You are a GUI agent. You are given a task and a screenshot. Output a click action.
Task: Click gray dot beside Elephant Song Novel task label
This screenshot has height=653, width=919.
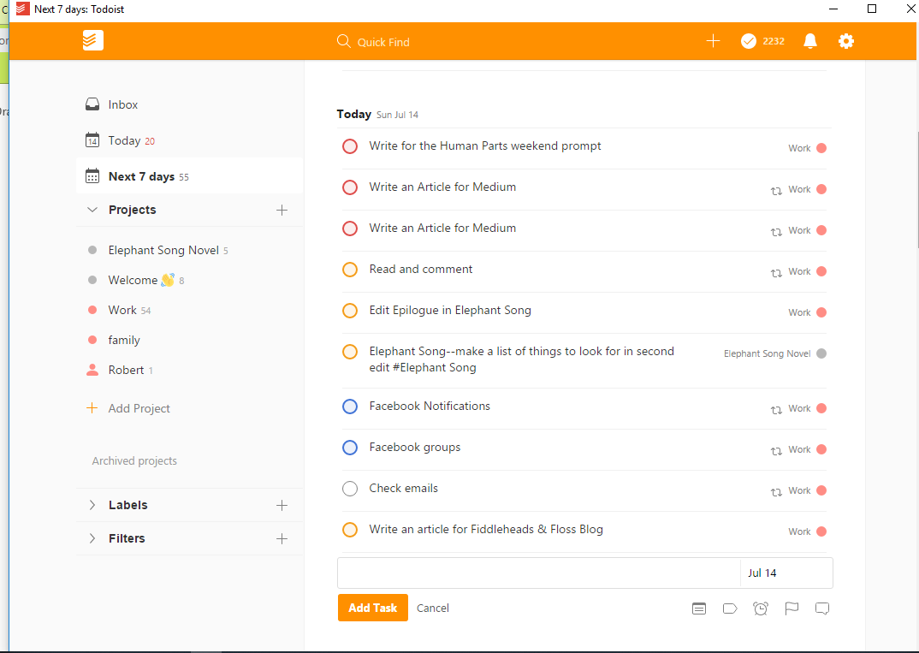pos(821,353)
